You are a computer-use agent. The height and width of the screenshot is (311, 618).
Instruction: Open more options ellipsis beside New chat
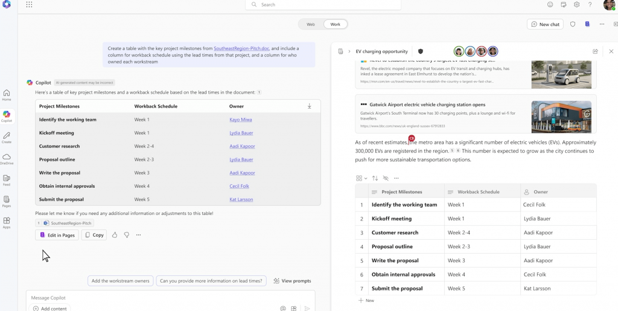pyautogui.click(x=602, y=24)
